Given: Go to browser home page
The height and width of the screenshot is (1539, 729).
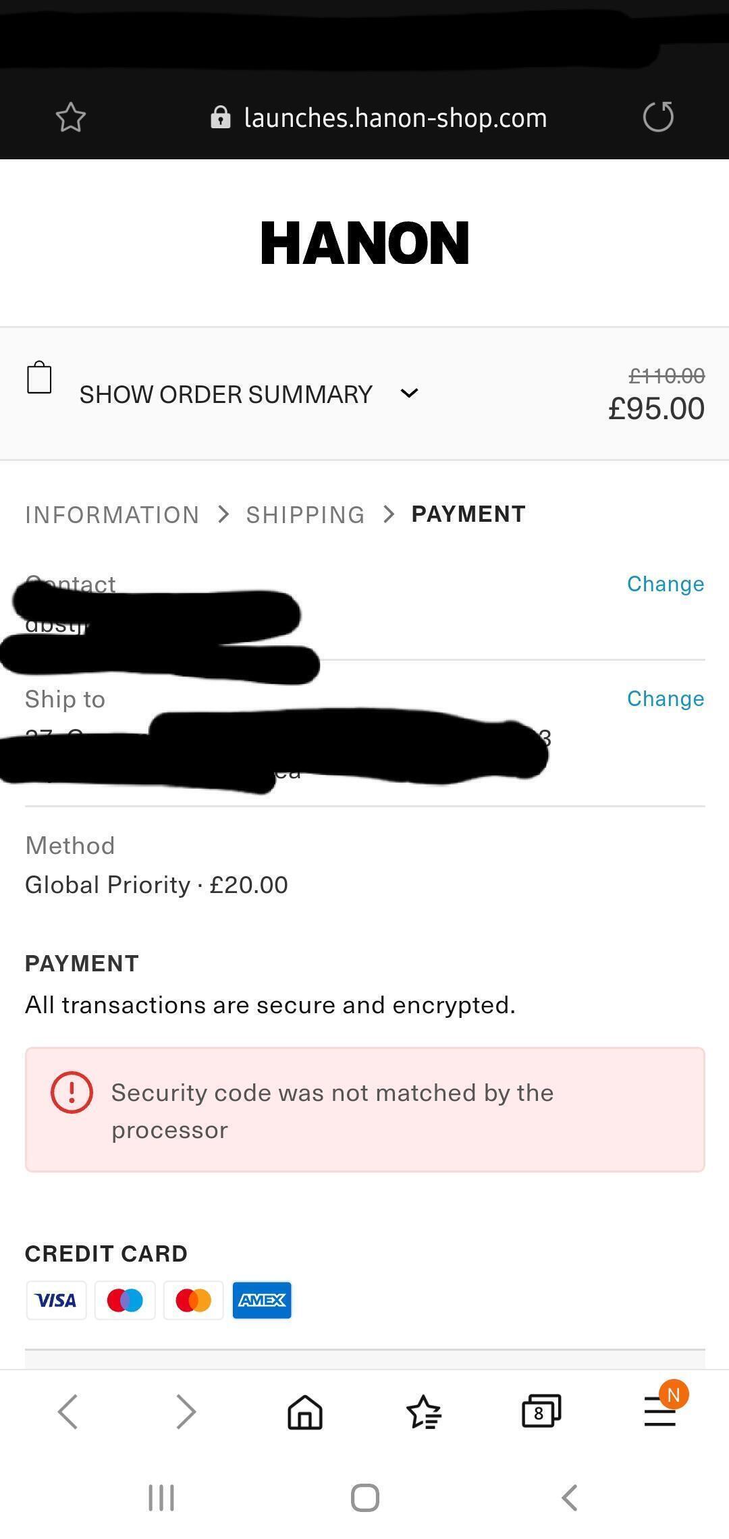Looking at the screenshot, I should point(305,1411).
